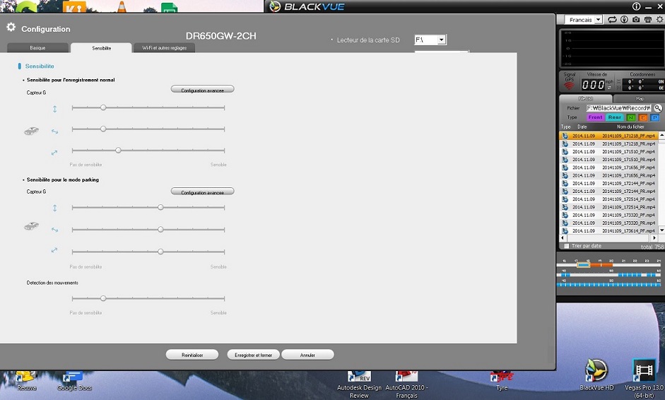Click normal recording diagonal-axis G-sensor slider handle
This screenshot has width=665, height=400.
click(x=118, y=150)
